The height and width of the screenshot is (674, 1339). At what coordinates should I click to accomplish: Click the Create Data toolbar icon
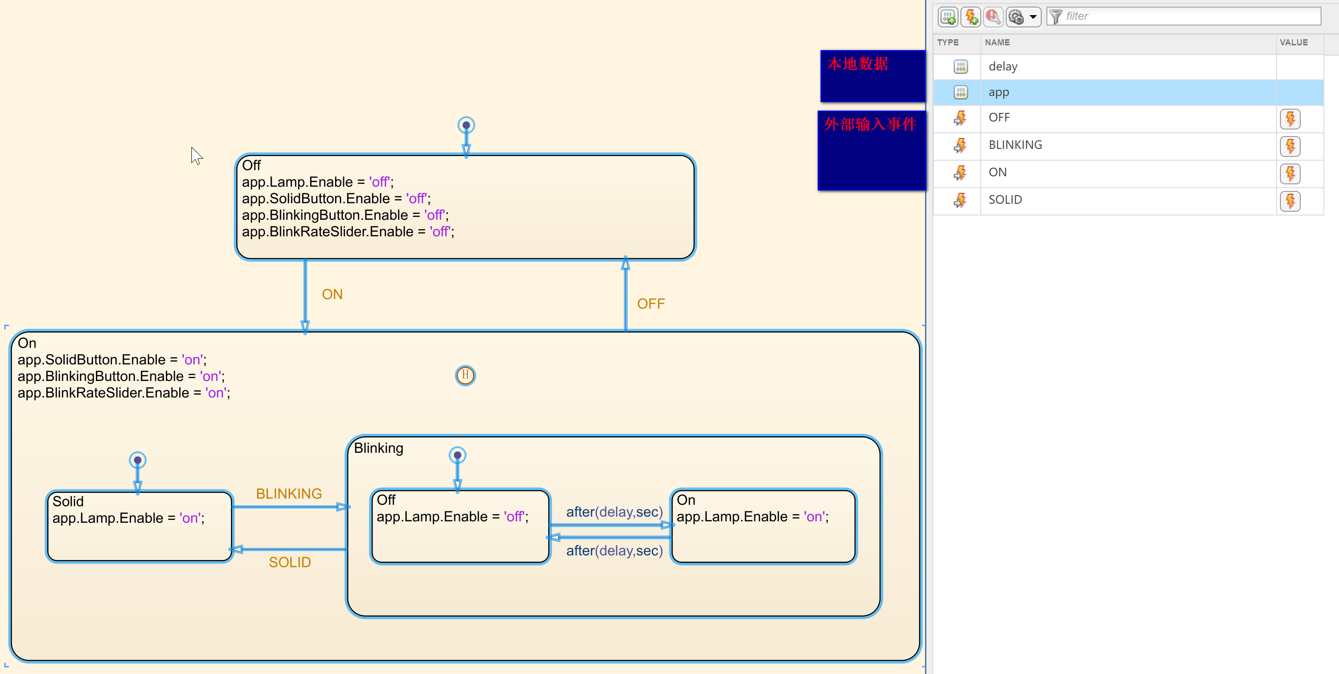click(x=948, y=17)
